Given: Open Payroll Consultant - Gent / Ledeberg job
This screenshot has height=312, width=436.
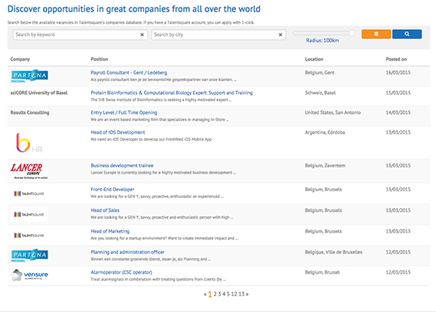Looking at the screenshot, I should (129, 73).
